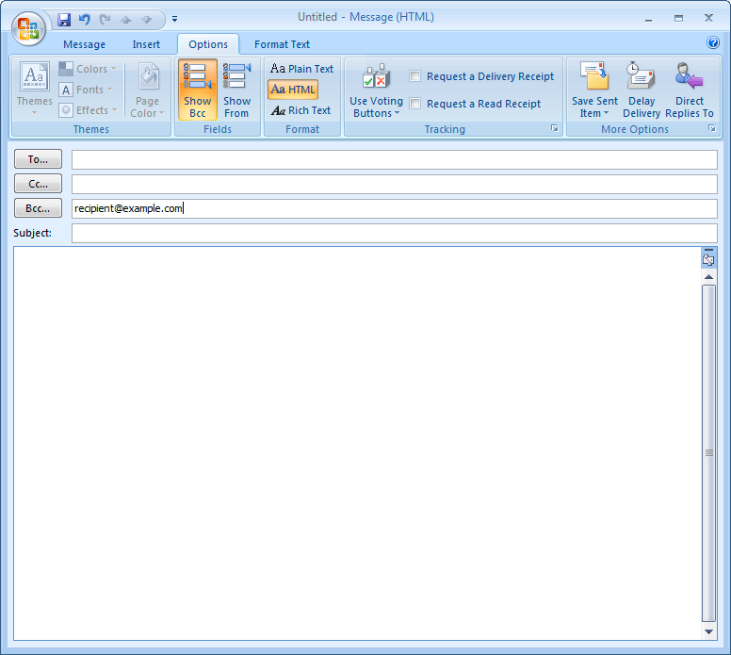The height and width of the screenshot is (655, 731).
Task: Enable Request a Read Receipt checkbox
Action: [x=415, y=104]
